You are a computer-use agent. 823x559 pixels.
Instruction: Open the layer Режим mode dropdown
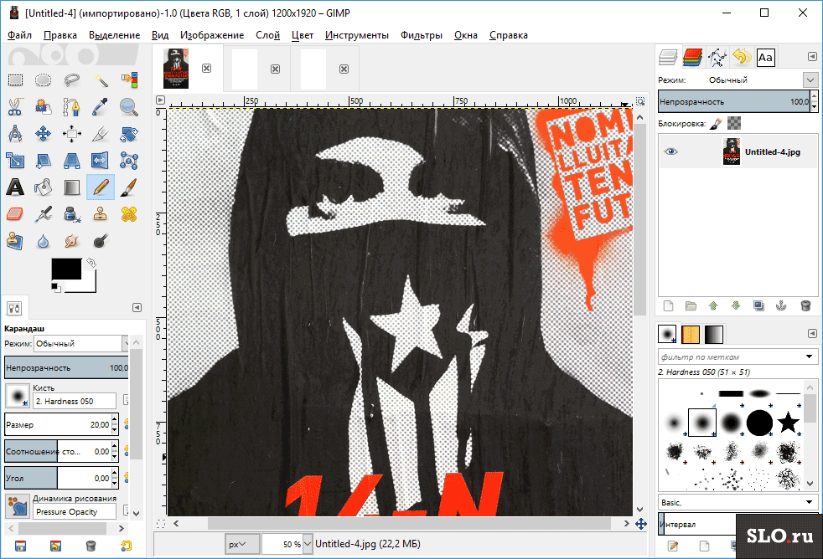[810, 80]
